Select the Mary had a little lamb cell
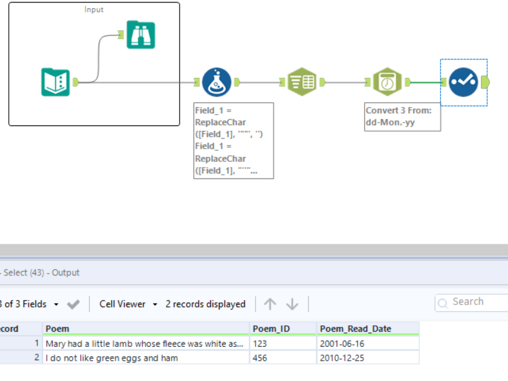Viewport: 508px width, 381px height. click(146, 344)
